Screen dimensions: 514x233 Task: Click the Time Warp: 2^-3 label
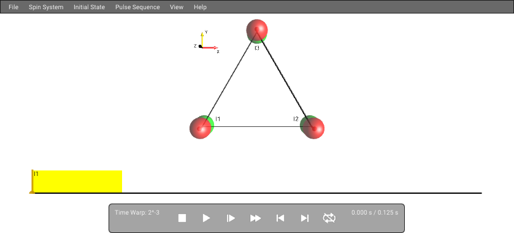(x=137, y=212)
